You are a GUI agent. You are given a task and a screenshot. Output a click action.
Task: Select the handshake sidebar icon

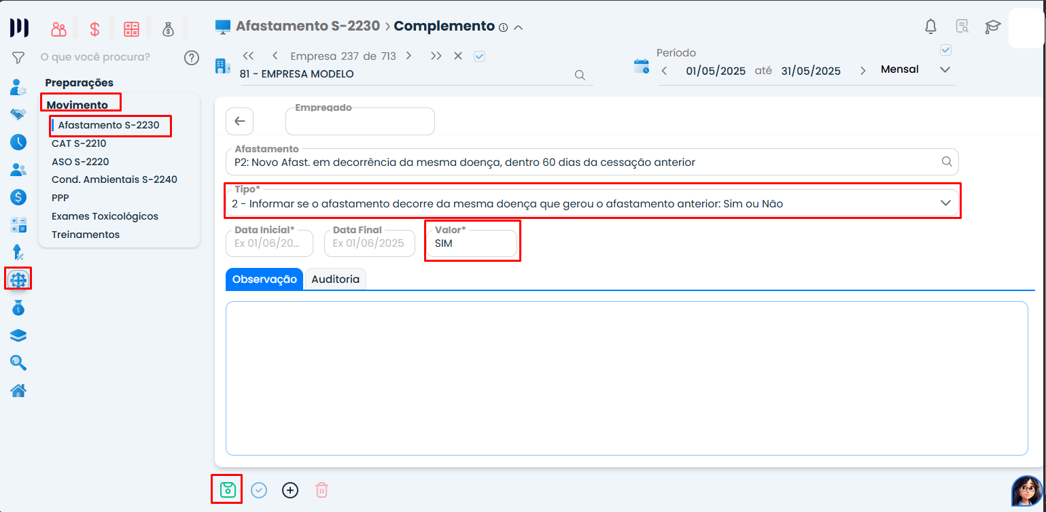18,114
